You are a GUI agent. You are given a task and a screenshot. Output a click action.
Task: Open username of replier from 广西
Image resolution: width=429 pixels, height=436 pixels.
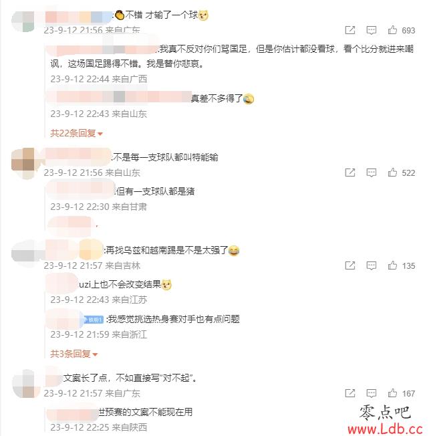102,49
